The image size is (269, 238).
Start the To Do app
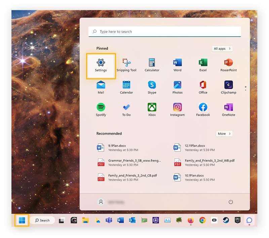pyautogui.click(x=126, y=109)
